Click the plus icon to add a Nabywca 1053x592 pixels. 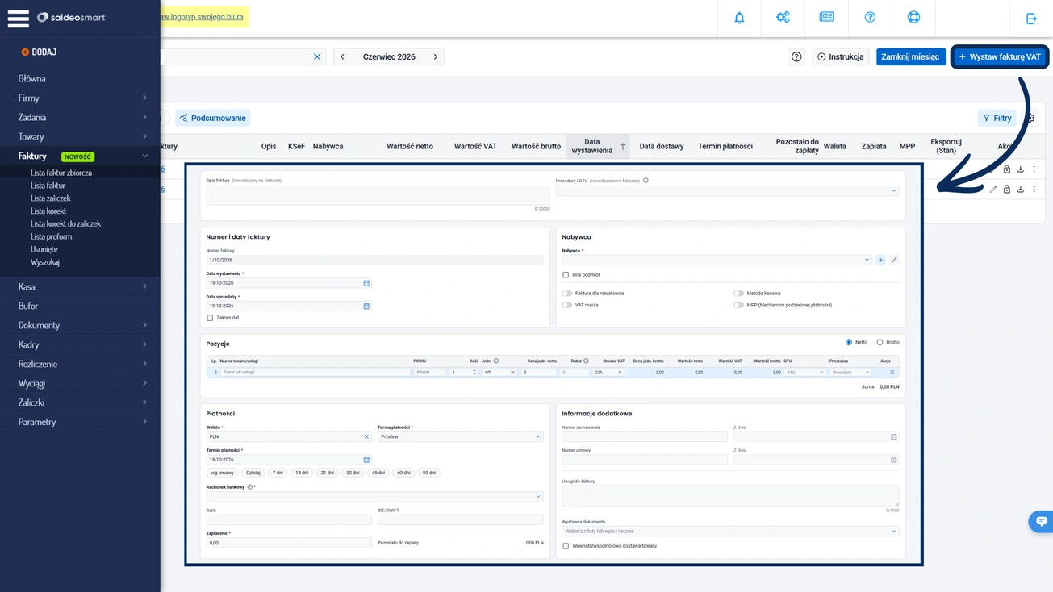pos(880,261)
